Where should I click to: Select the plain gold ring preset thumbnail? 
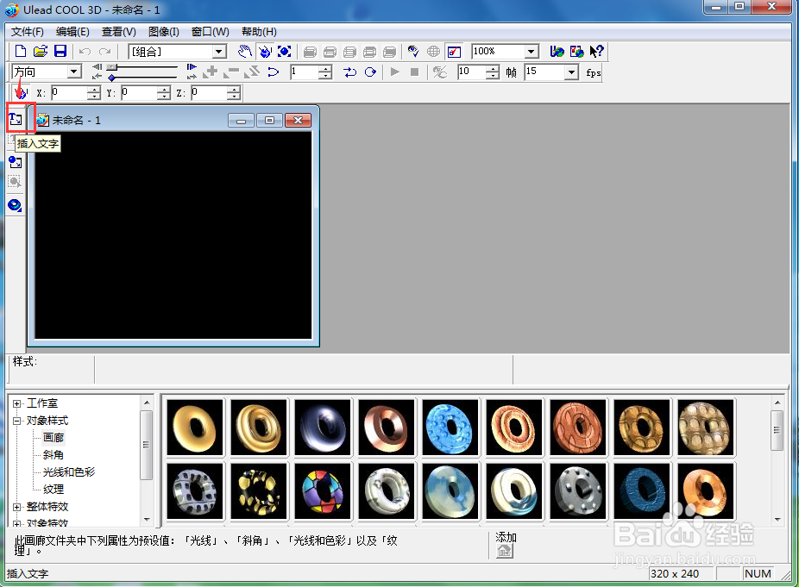[195, 428]
